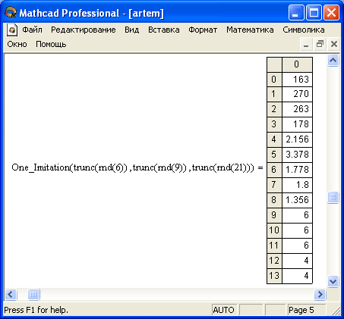Click the vertical scrollbar thumb

[333, 197]
